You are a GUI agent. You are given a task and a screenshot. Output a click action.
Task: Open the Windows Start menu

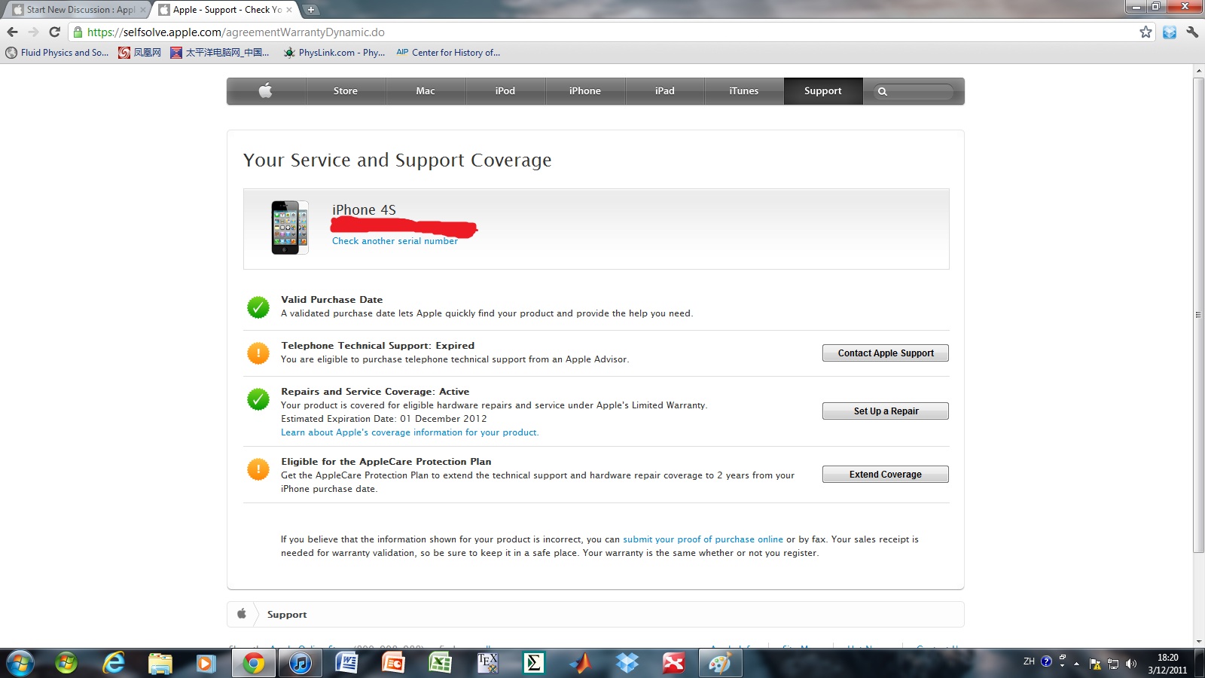point(20,663)
